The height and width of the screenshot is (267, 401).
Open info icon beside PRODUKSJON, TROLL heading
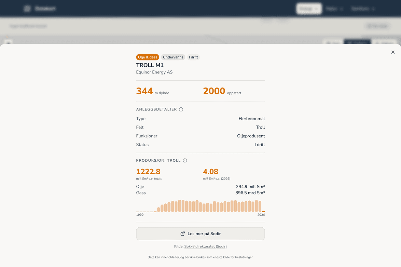(185, 160)
